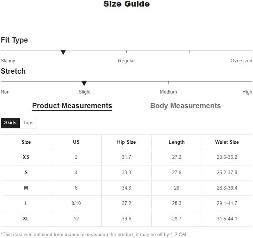Select the Product Measurements tab

coord(72,106)
